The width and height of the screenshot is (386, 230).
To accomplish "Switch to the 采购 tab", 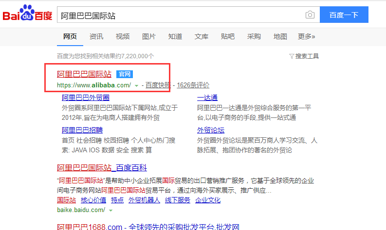I will [x=254, y=36].
